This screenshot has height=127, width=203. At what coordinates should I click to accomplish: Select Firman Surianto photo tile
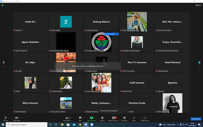(x=66, y=83)
